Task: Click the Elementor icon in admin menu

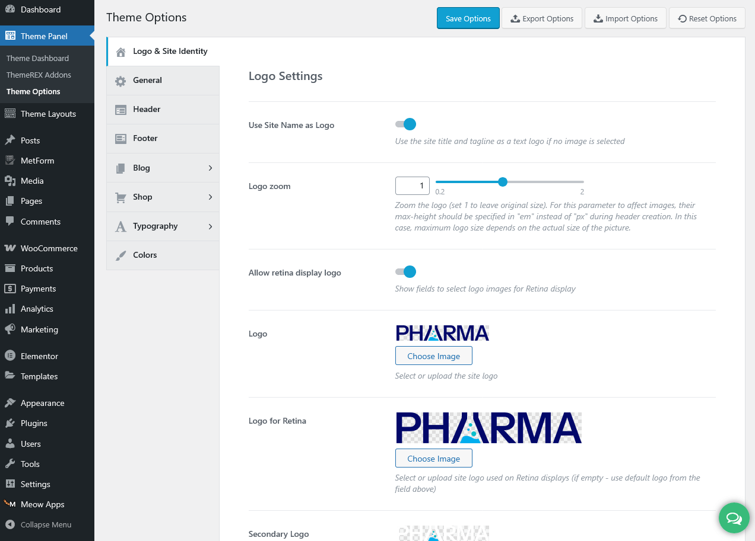Action: (x=9, y=356)
